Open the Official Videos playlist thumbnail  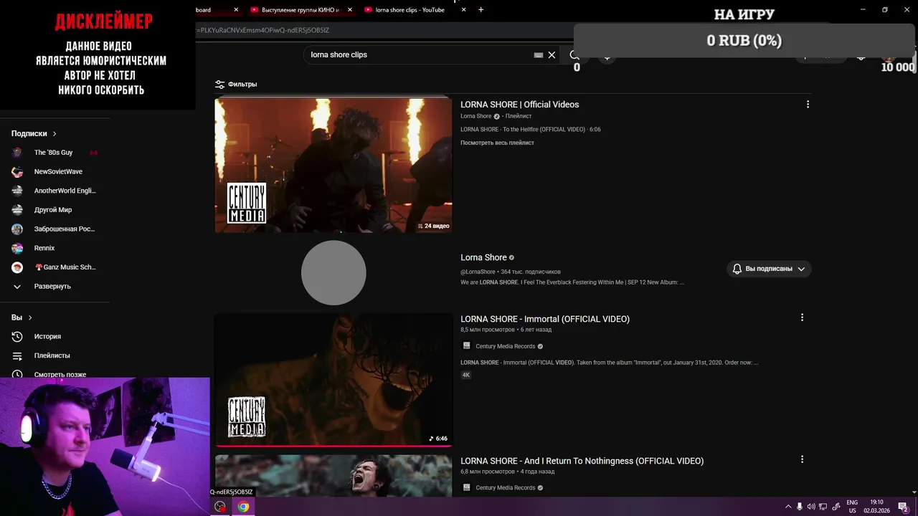tap(333, 165)
